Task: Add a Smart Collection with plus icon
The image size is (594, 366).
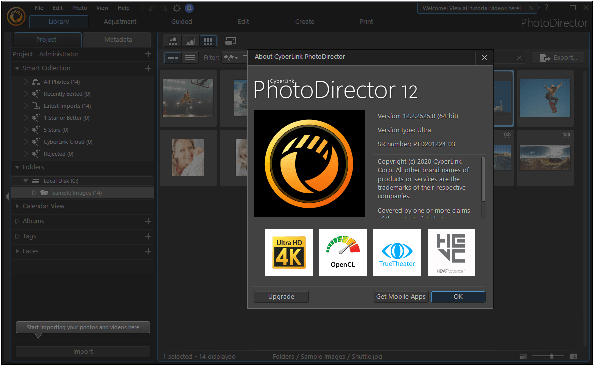Action: point(148,68)
